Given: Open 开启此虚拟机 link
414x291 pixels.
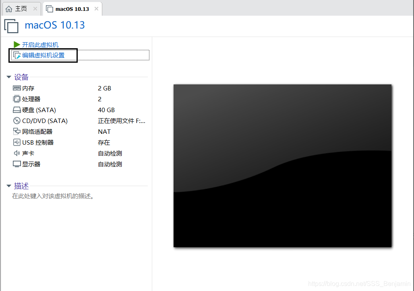Looking at the screenshot, I should [40, 45].
